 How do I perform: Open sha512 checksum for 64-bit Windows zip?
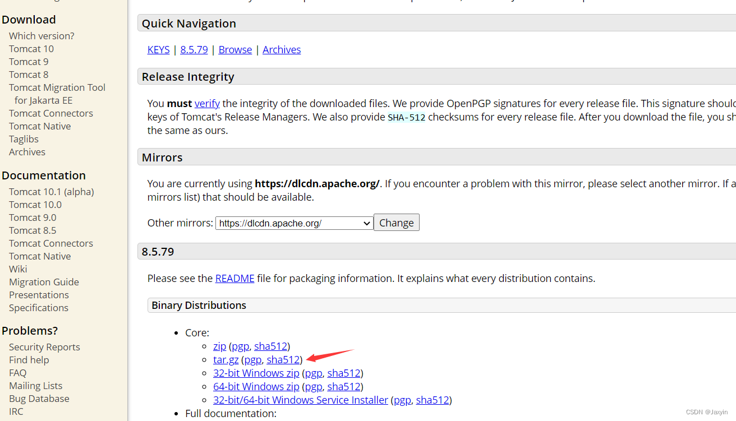[x=344, y=387]
